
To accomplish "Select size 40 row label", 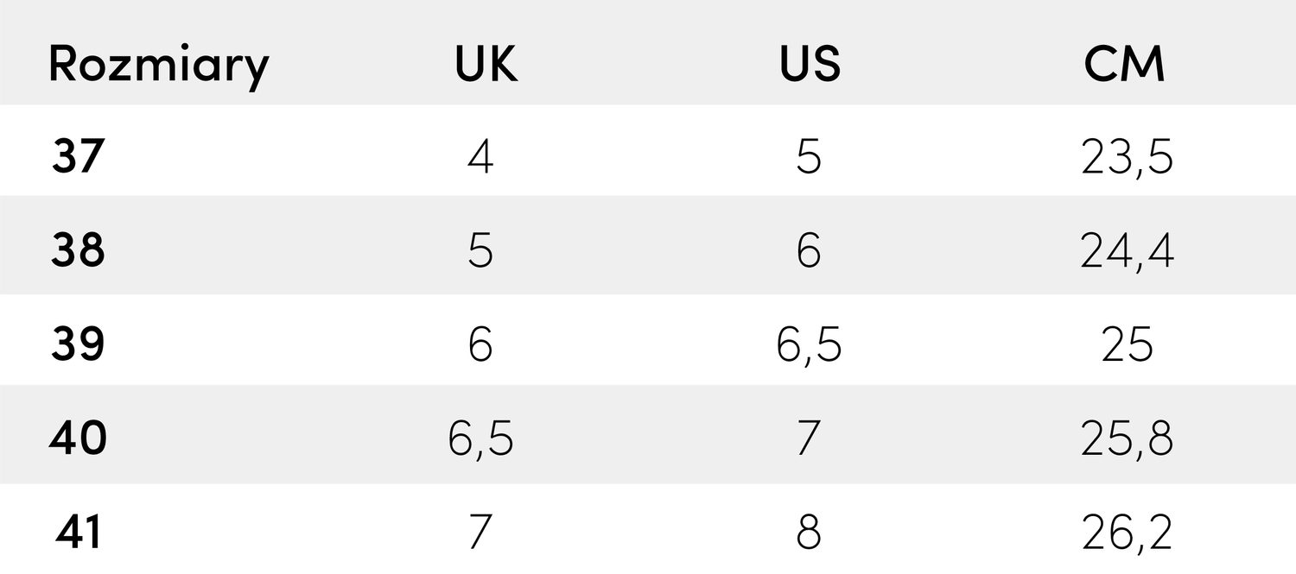I will coord(78,438).
